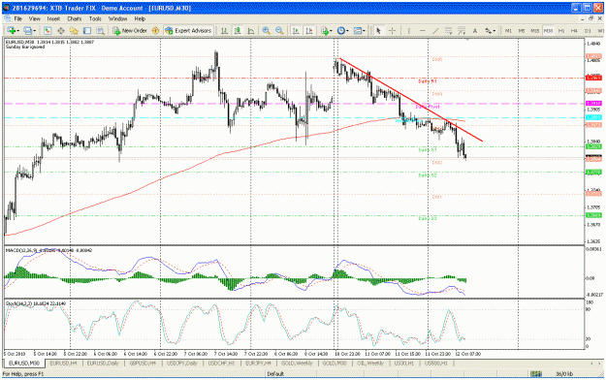This screenshot has height=380, width=606.
Task: Zoom out of the chart
Action: coord(279,31)
